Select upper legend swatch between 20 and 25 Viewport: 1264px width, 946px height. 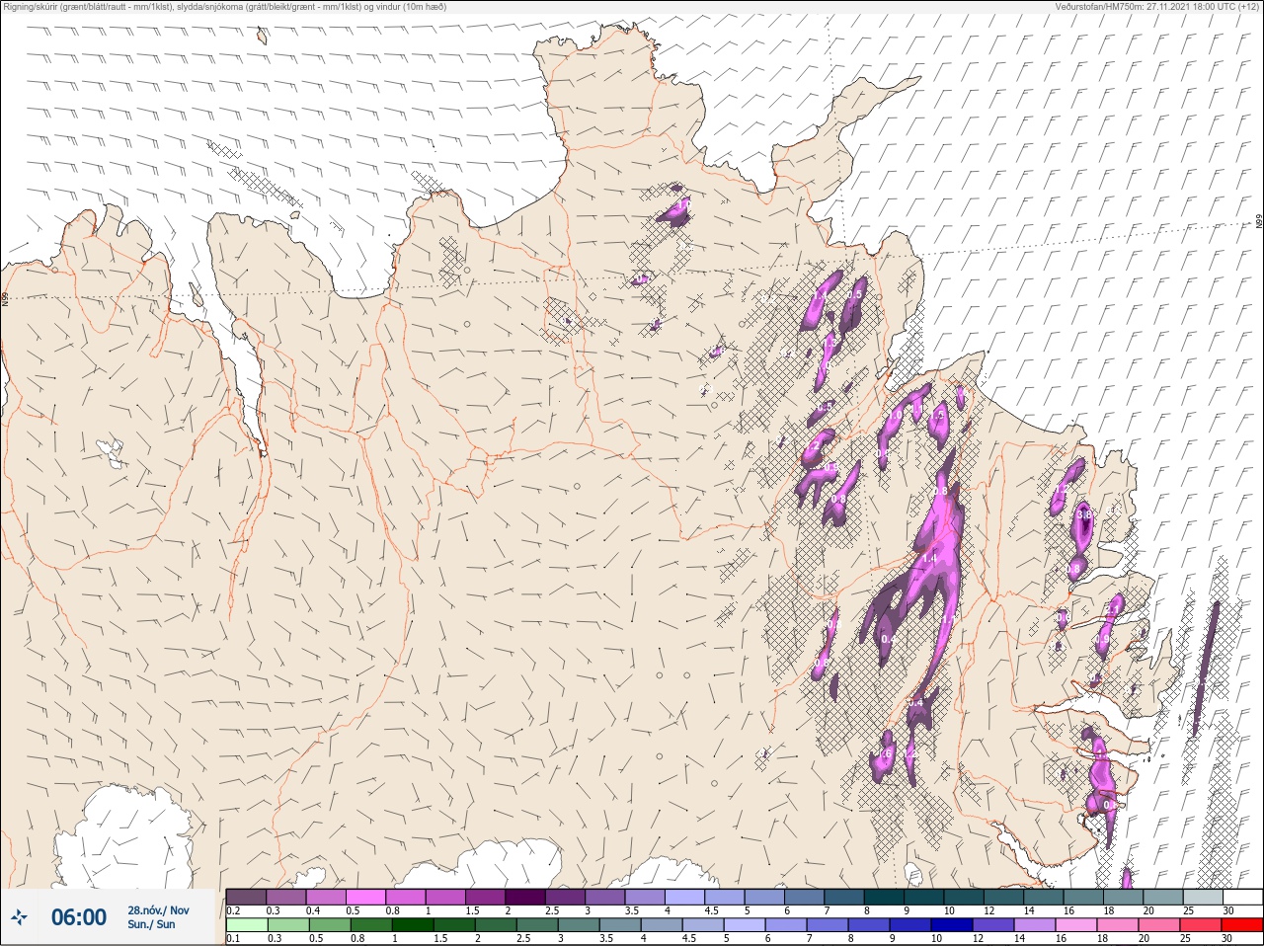(1163, 897)
